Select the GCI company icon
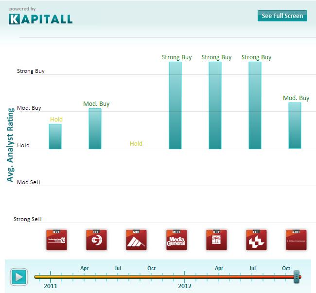Viewport: 316px width, 293px height. click(x=96, y=240)
